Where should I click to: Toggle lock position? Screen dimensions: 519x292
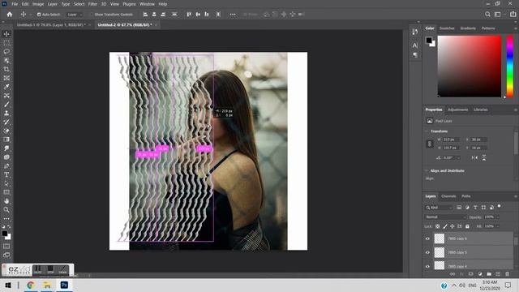453,226
